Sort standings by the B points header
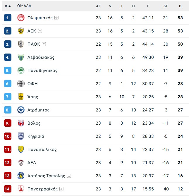 tap(180, 6)
